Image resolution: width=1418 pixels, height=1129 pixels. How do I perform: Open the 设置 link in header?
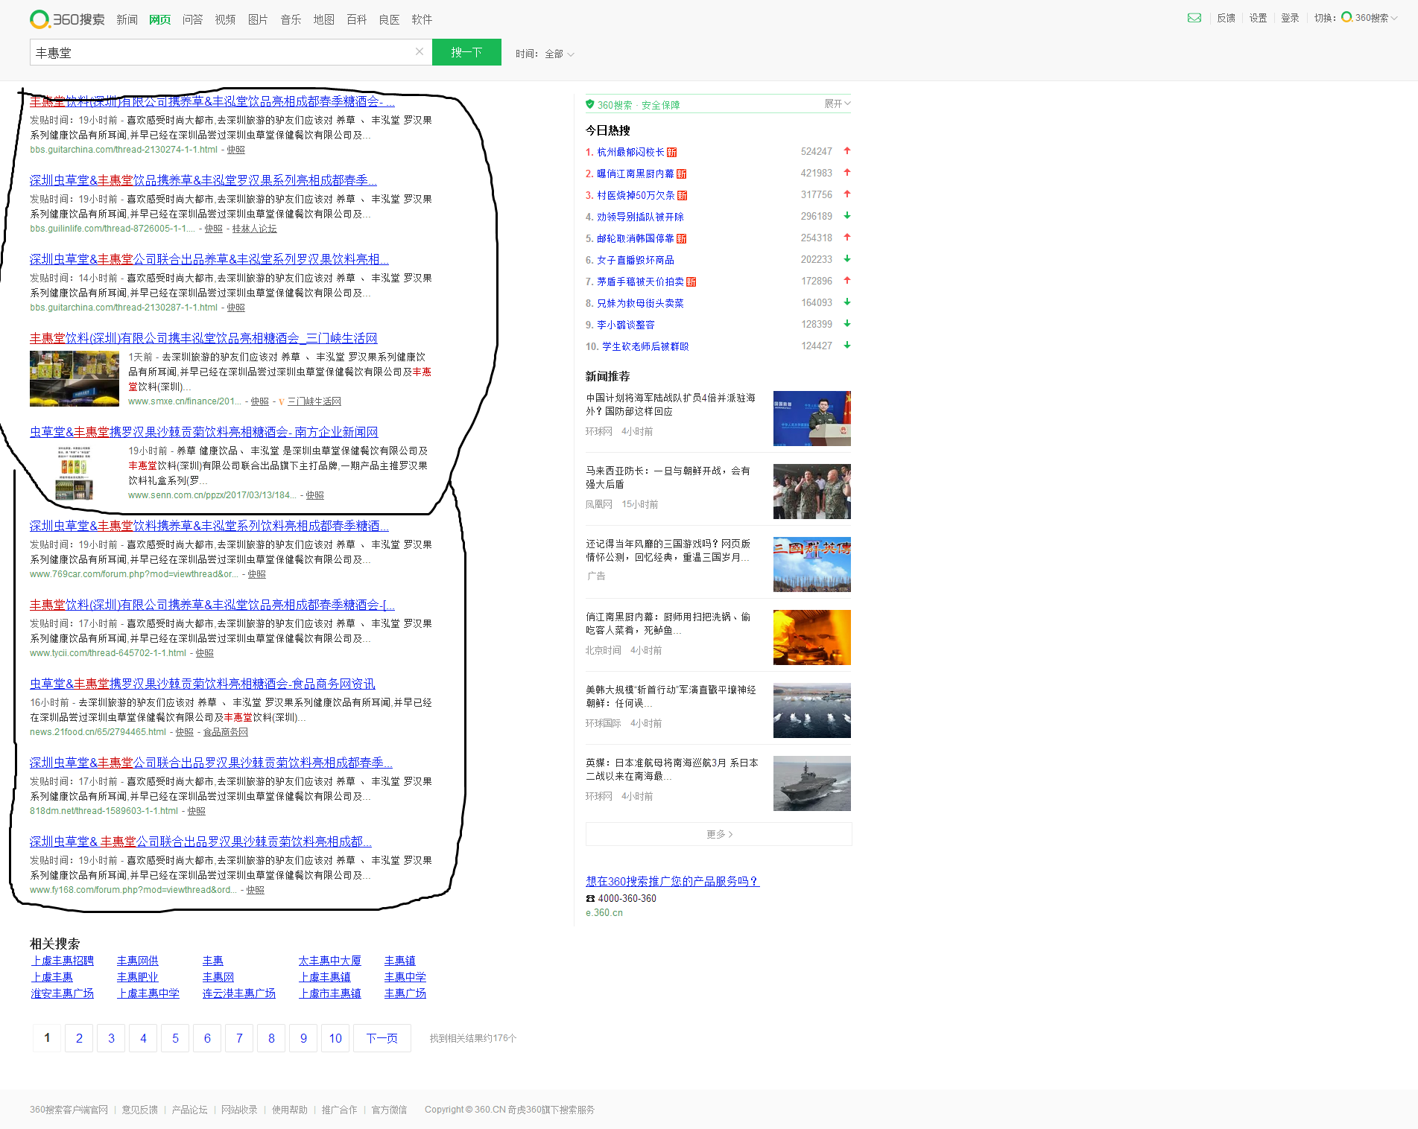click(1258, 18)
